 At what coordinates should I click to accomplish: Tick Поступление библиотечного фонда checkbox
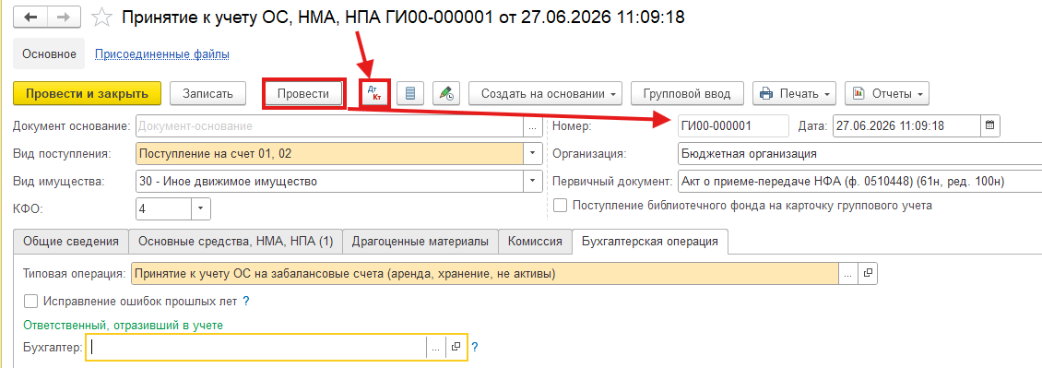click(x=561, y=206)
